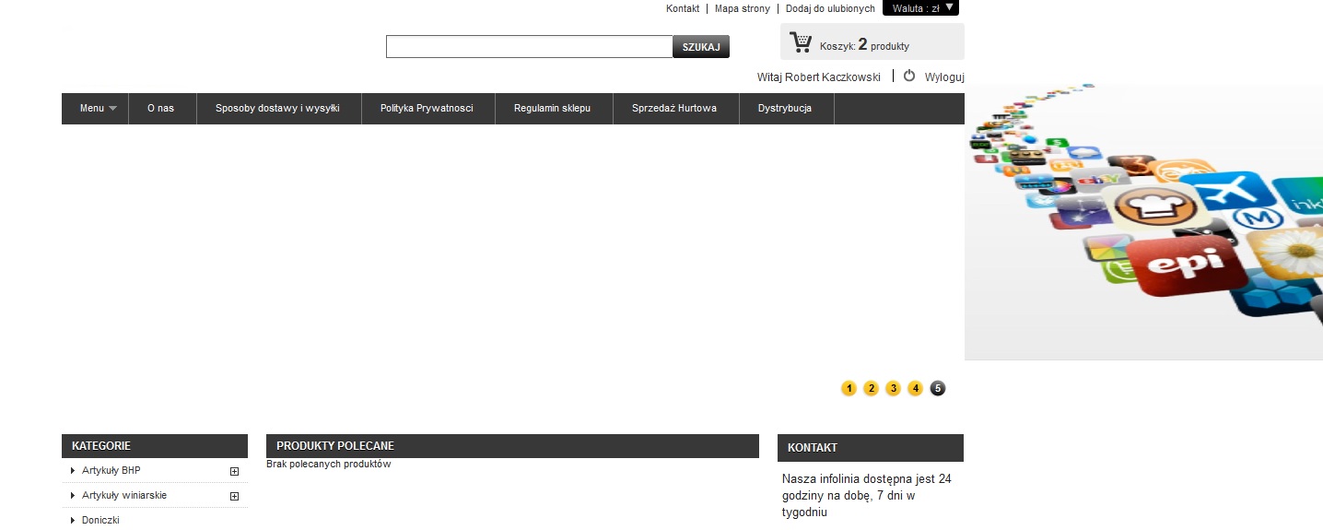The height and width of the screenshot is (530, 1323).
Task: Open Regulamin sklepu page
Action: 552,108
